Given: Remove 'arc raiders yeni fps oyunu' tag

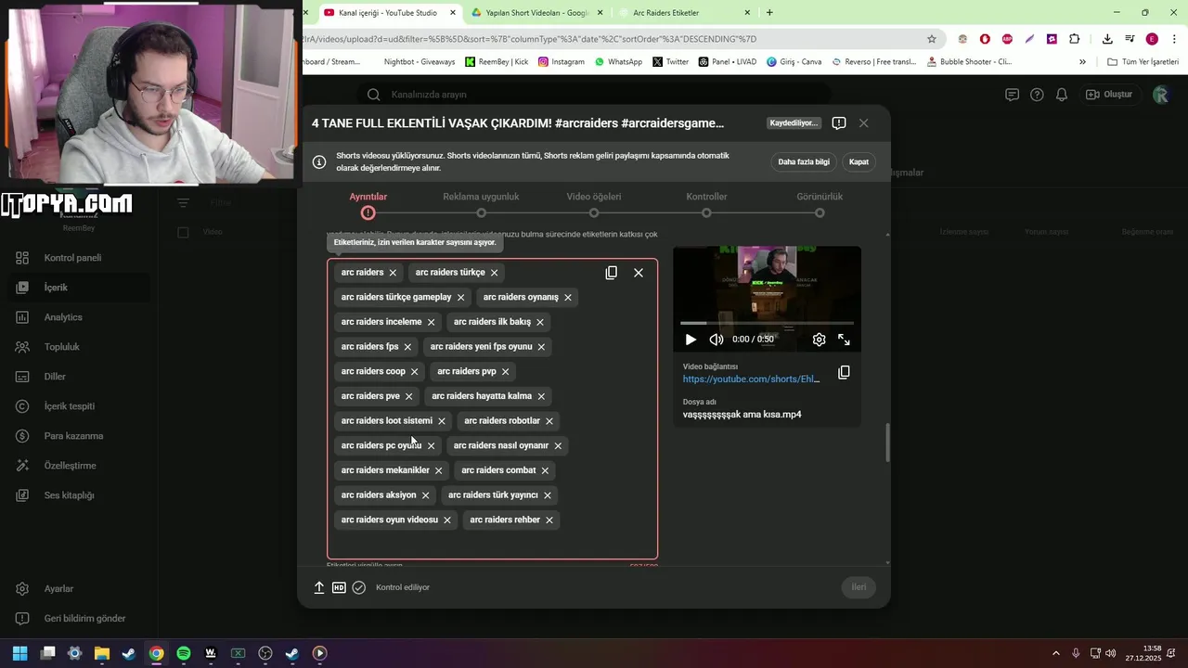Looking at the screenshot, I should click(541, 347).
